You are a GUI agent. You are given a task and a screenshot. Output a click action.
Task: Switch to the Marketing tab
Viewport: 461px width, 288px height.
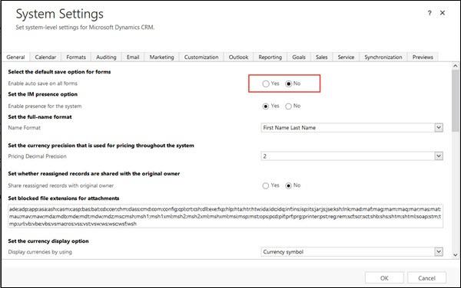[x=161, y=57]
